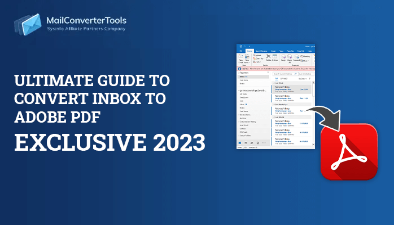Expand Search Folders

tap(239, 136)
